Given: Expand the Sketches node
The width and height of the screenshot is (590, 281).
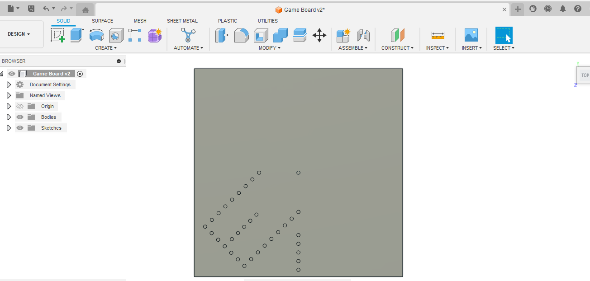Looking at the screenshot, I should (9, 128).
